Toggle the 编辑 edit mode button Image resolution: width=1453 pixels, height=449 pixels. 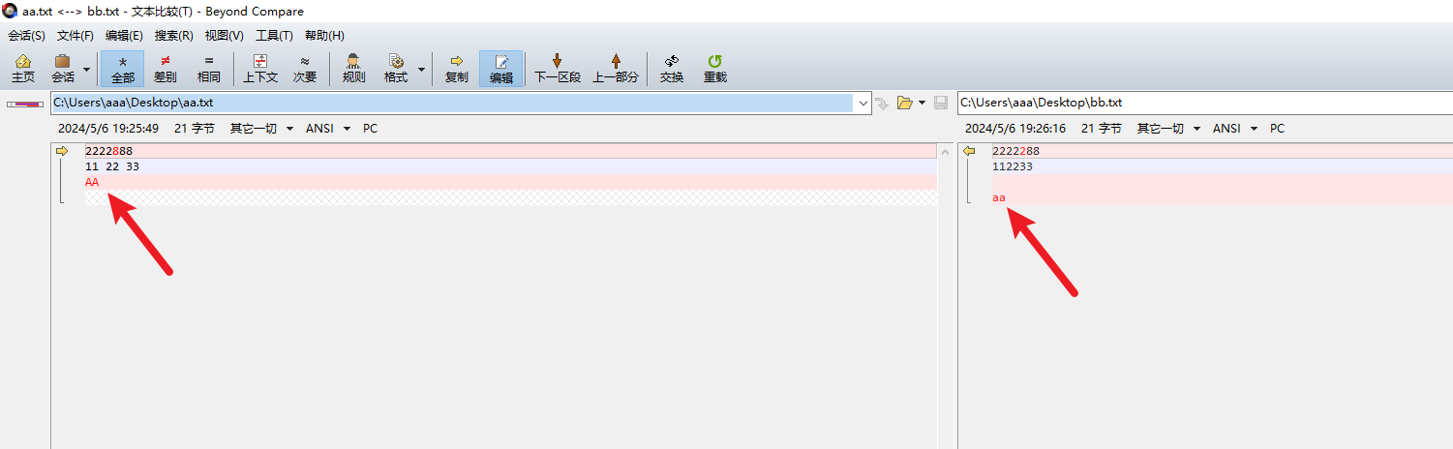click(x=500, y=69)
